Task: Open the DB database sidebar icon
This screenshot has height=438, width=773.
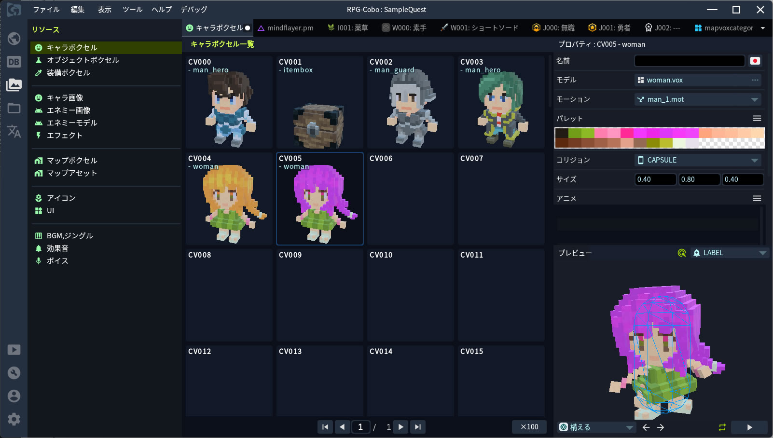Action: (x=14, y=62)
